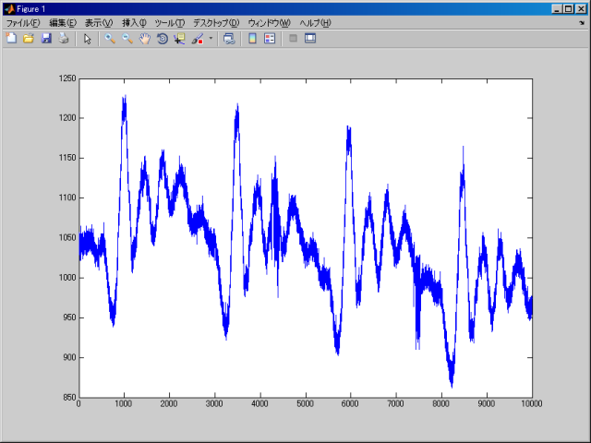The image size is (591, 443).
Task: Insert a colorbar via toolbar icon
Action: (x=252, y=39)
